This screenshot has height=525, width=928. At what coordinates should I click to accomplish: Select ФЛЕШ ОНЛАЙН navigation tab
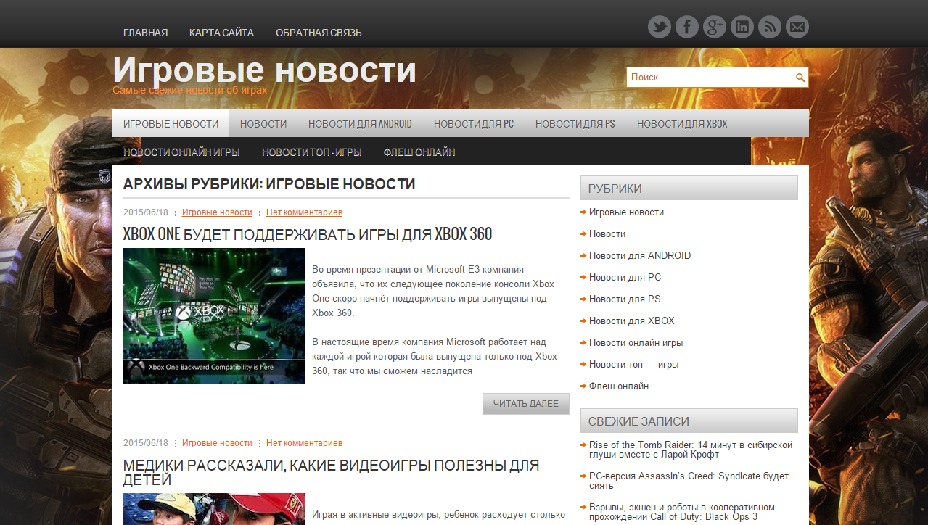[x=419, y=152]
